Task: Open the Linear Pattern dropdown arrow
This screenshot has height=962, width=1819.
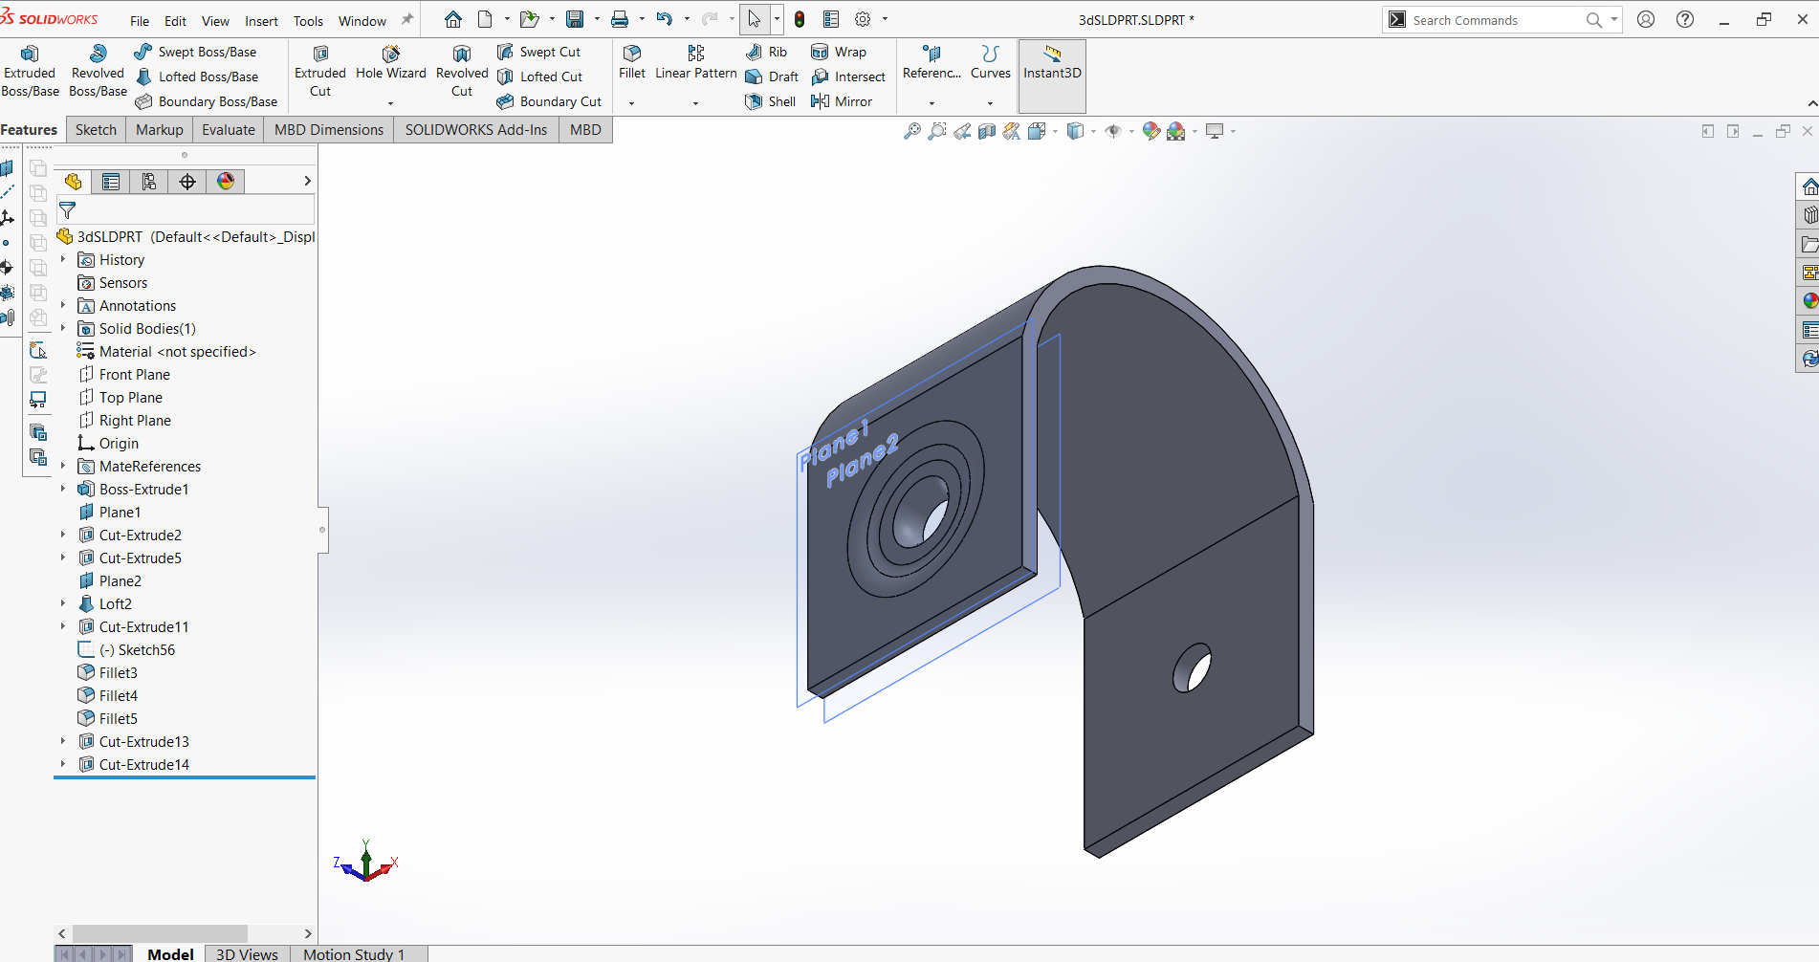Action: point(695,103)
